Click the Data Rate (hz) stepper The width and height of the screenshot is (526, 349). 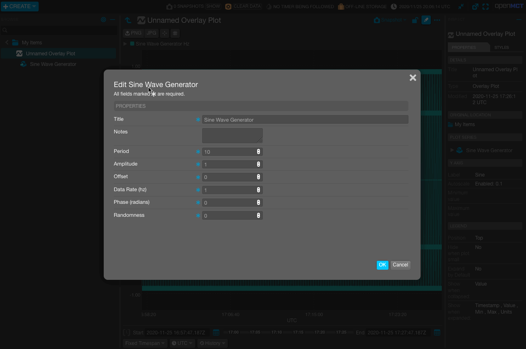[x=258, y=190]
